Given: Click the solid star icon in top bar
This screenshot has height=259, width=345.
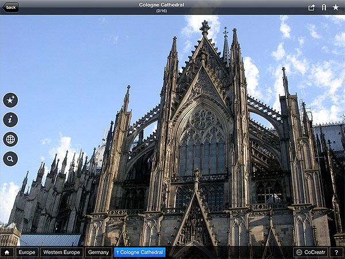Looking at the screenshot, I should click(x=336, y=7).
